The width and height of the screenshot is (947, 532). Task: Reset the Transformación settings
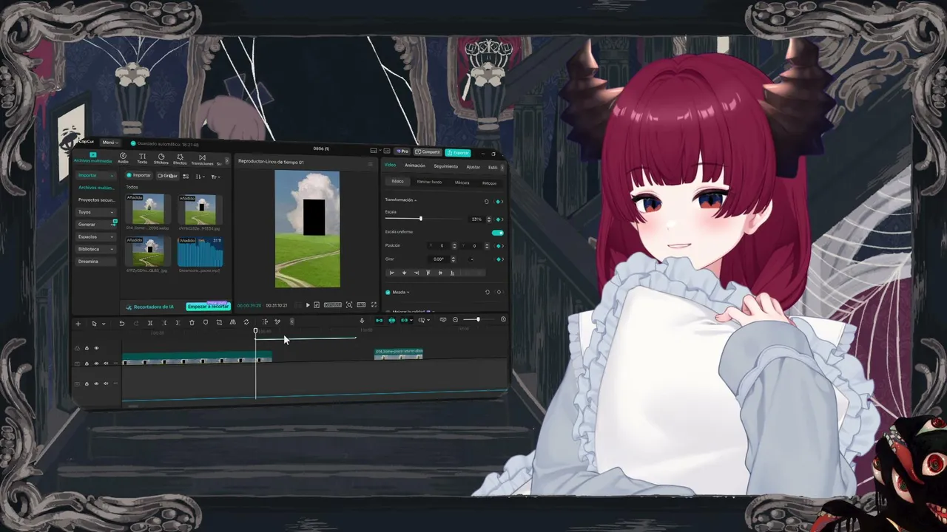point(486,202)
